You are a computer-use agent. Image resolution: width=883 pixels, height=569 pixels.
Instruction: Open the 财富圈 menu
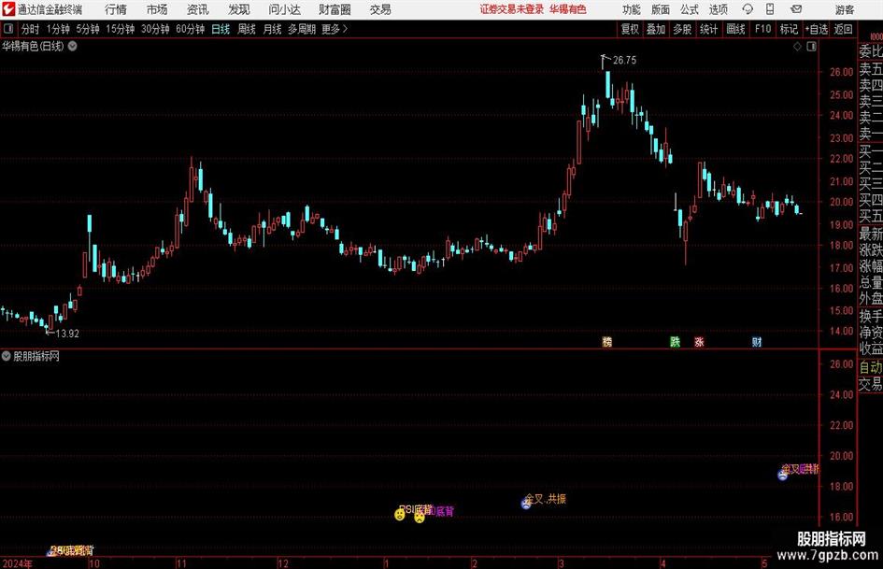click(x=335, y=9)
